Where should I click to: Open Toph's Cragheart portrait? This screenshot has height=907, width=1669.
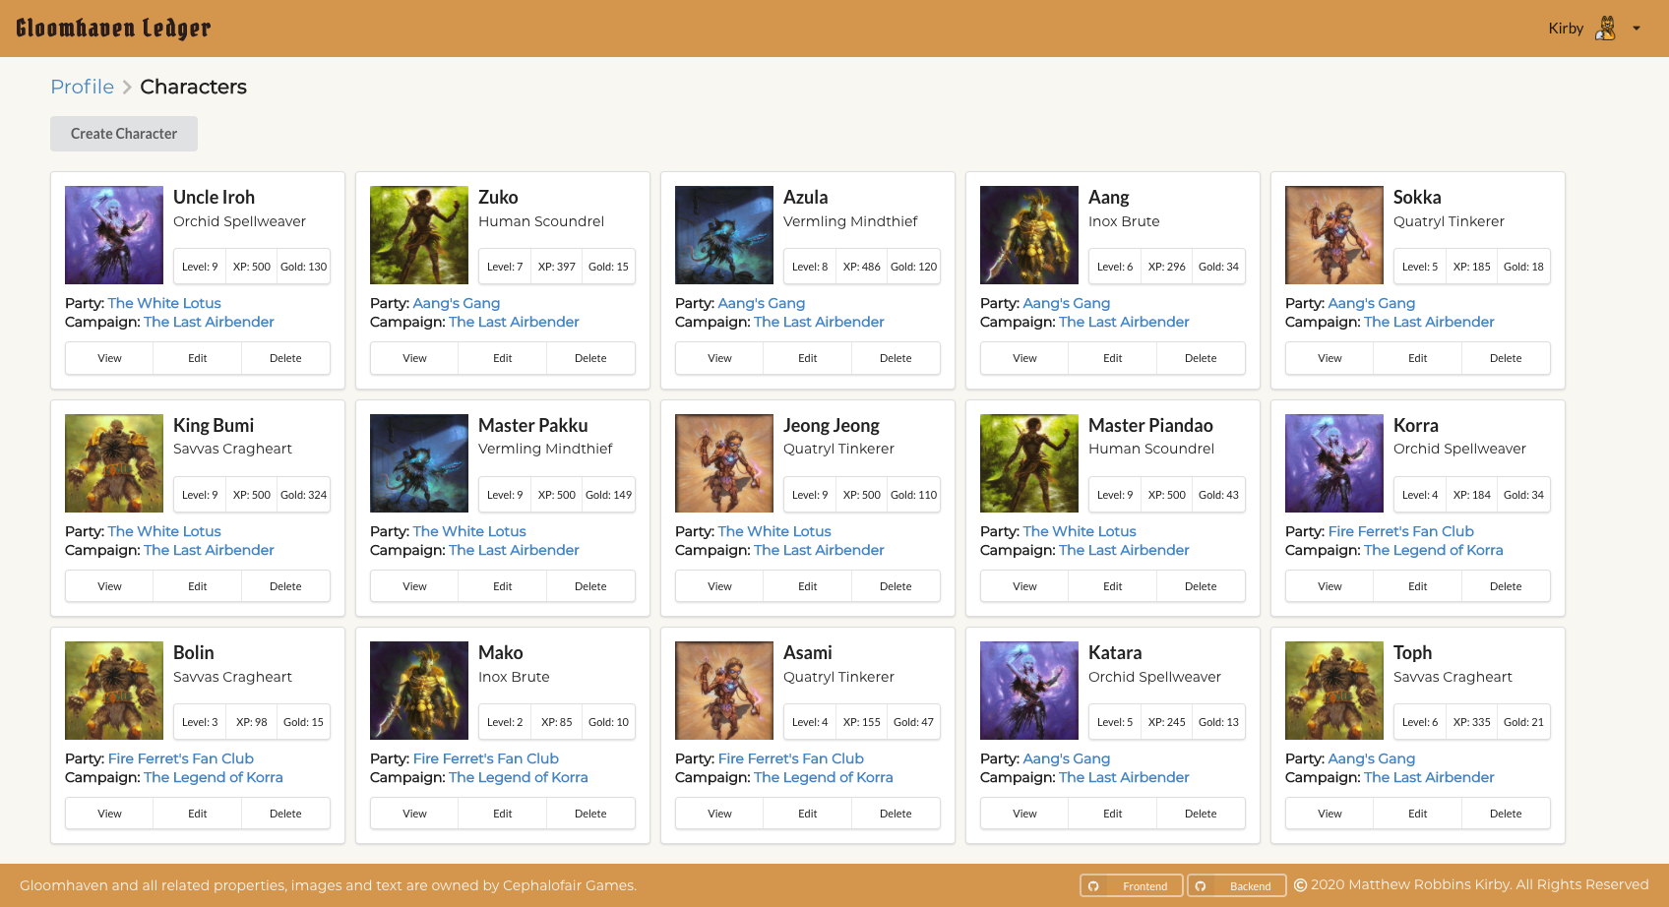tap(1334, 691)
